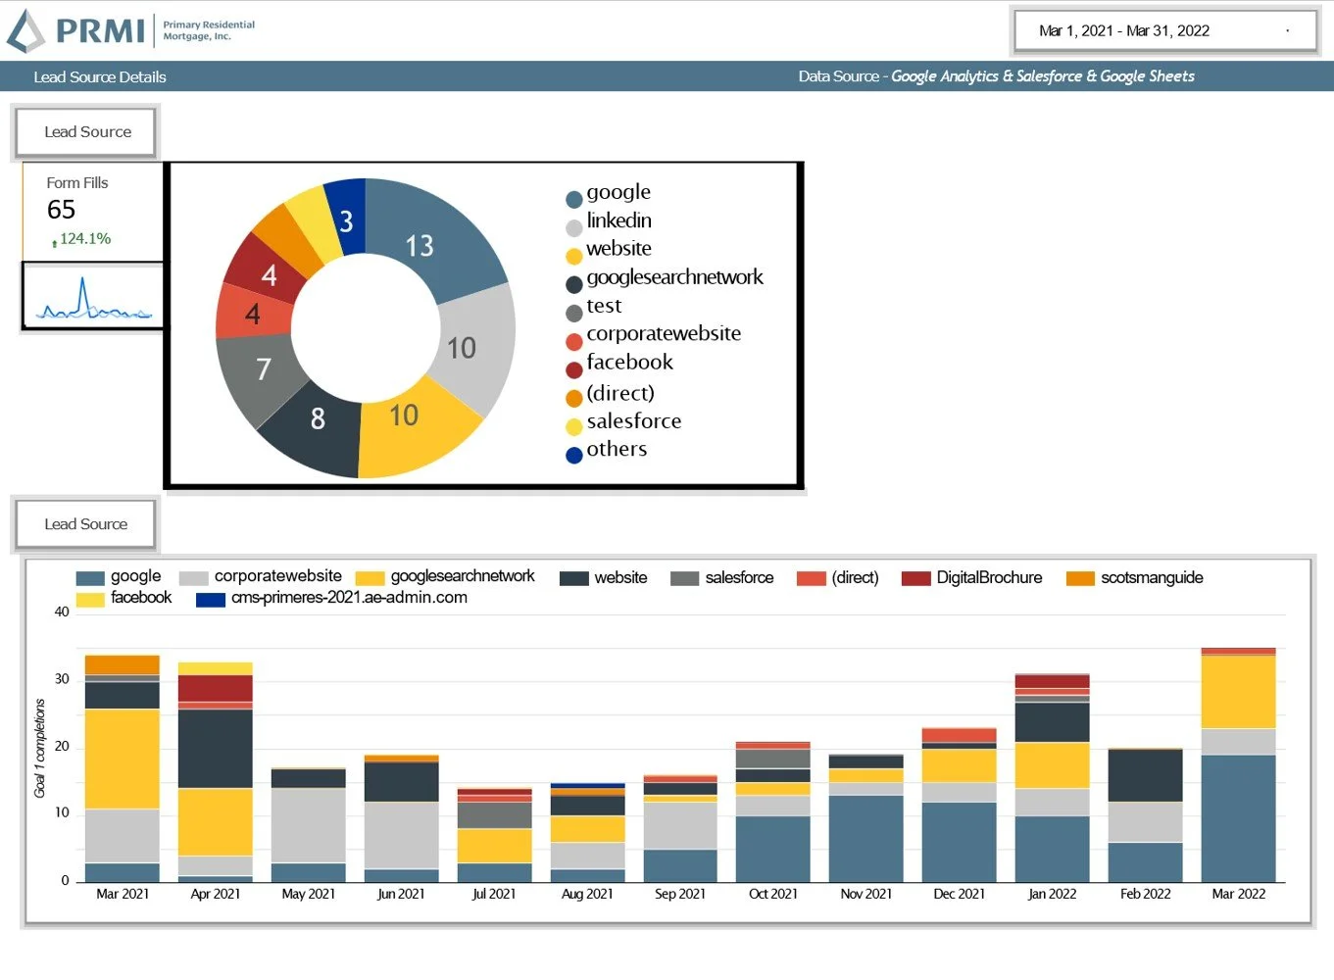
Task: Click the corporatewebsite swatch in bar chart legend
Action: [x=194, y=578]
